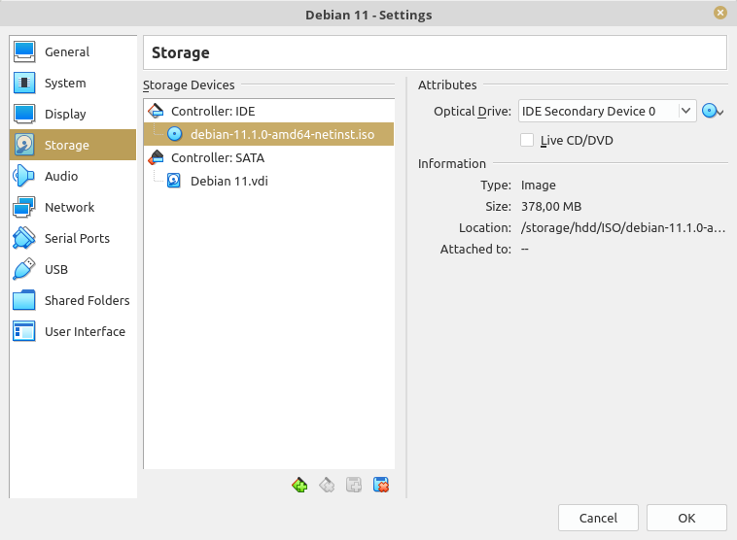This screenshot has height=540, width=737.
Task: Click the remove controller icon
Action: pyautogui.click(x=327, y=485)
